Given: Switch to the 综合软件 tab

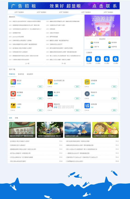Looking at the screenshot, I should tap(30, 74).
